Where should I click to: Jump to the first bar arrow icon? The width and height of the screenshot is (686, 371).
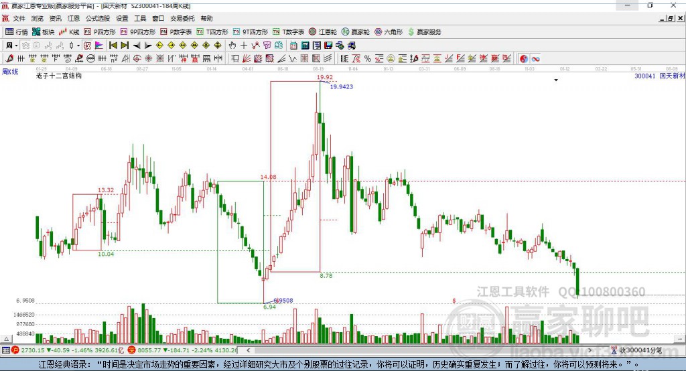(x=113, y=46)
